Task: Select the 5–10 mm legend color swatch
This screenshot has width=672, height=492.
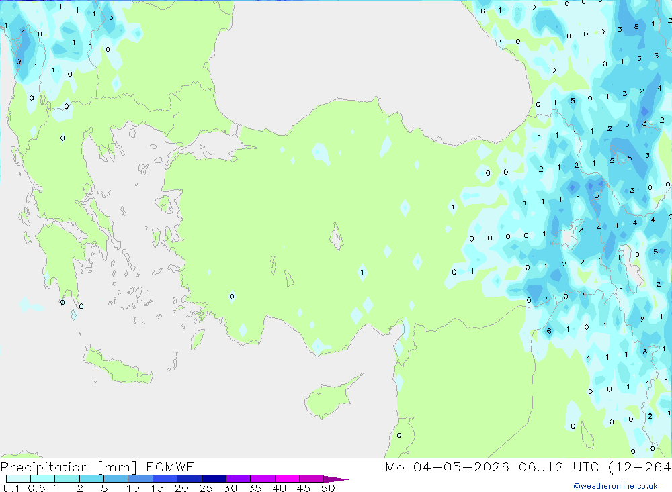Action: click(x=116, y=479)
